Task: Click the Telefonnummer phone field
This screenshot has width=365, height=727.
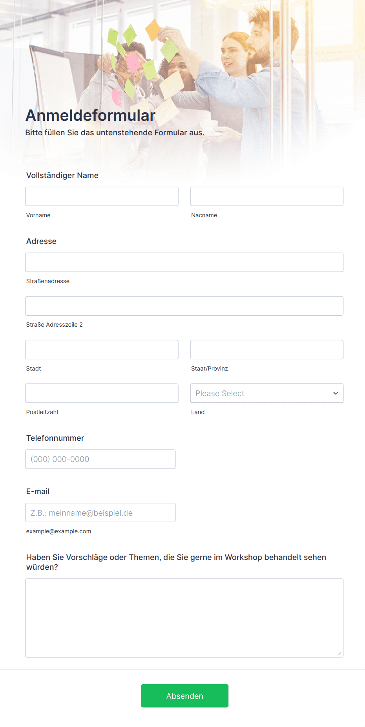Action: click(100, 459)
